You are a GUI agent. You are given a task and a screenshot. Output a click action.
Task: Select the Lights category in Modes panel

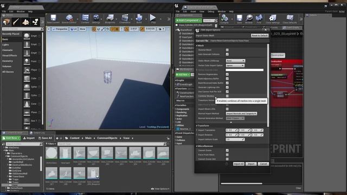coord(5,44)
